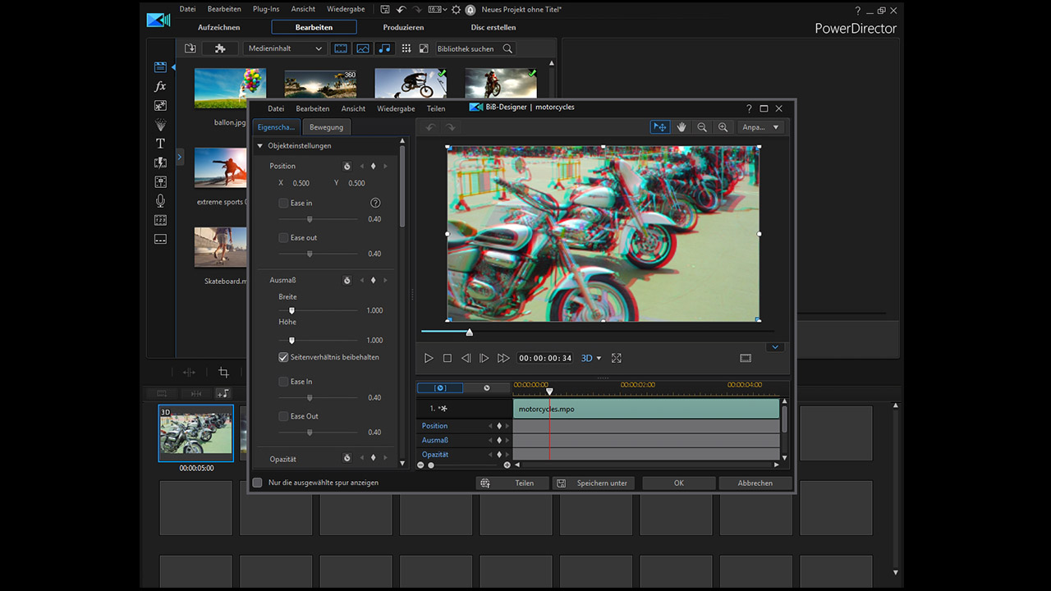Select the hand pan tool in preview toolbar
The height and width of the screenshot is (591, 1051).
(x=681, y=127)
